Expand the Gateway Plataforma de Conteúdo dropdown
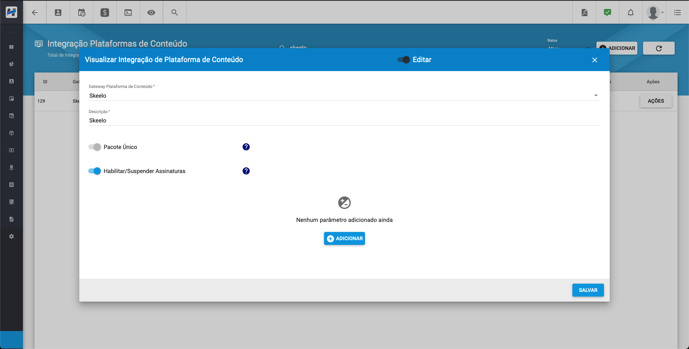Screen dimensions: 689x349 pos(344,96)
